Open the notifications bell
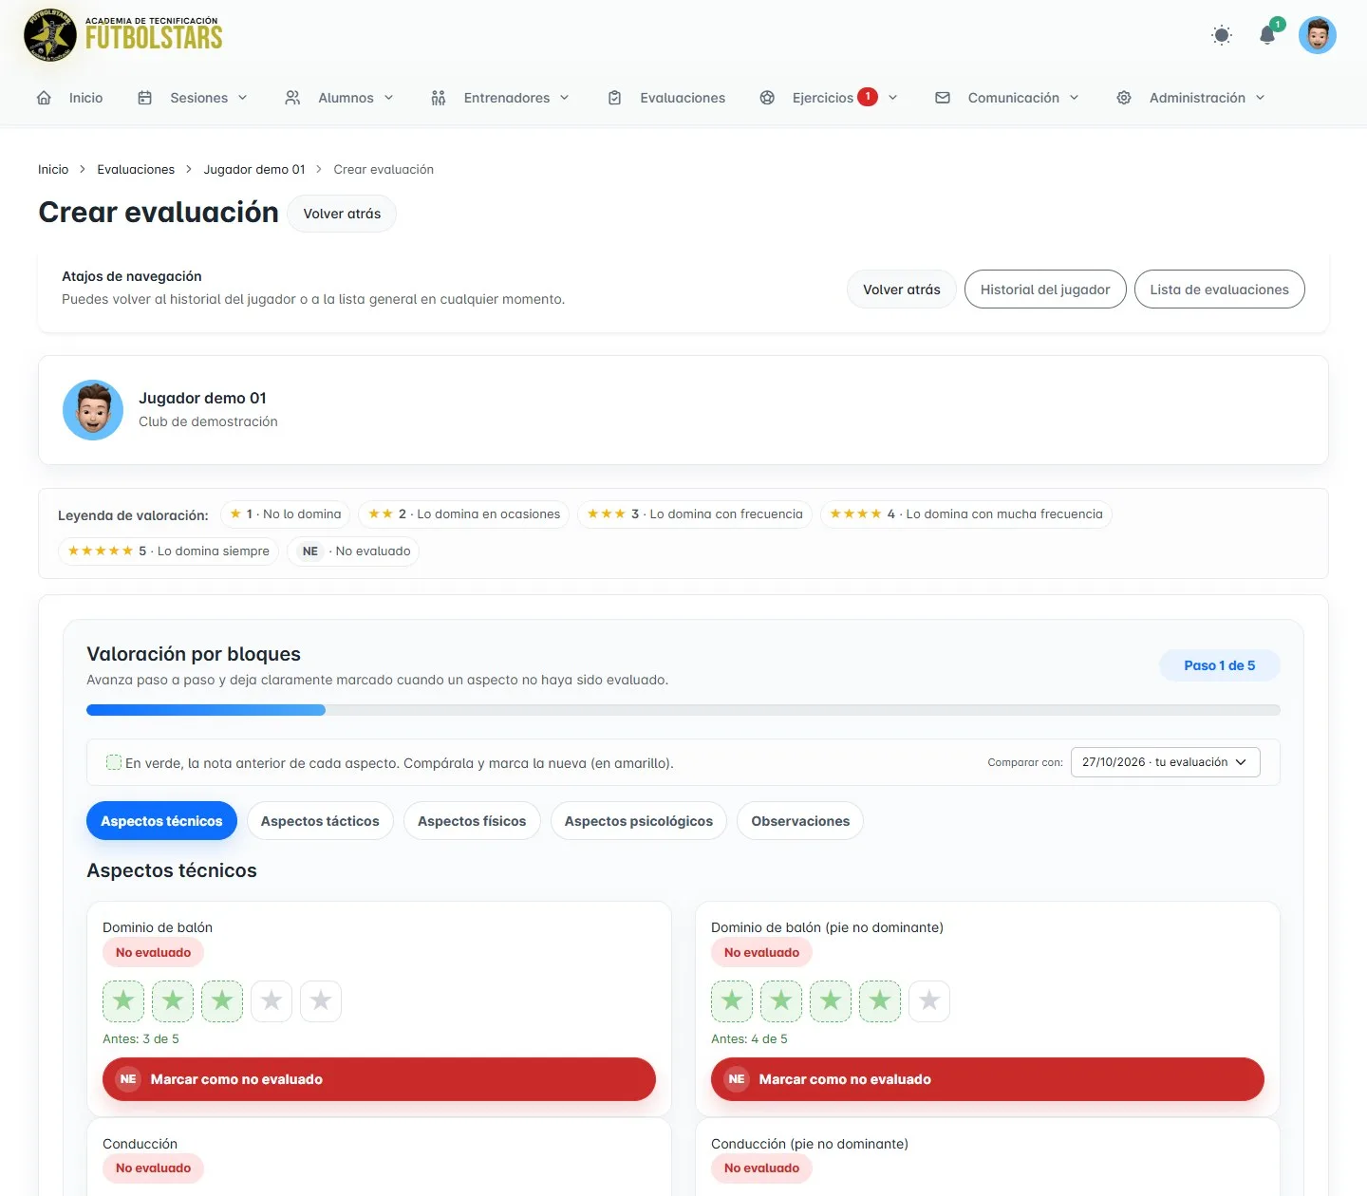 pos(1267,35)
